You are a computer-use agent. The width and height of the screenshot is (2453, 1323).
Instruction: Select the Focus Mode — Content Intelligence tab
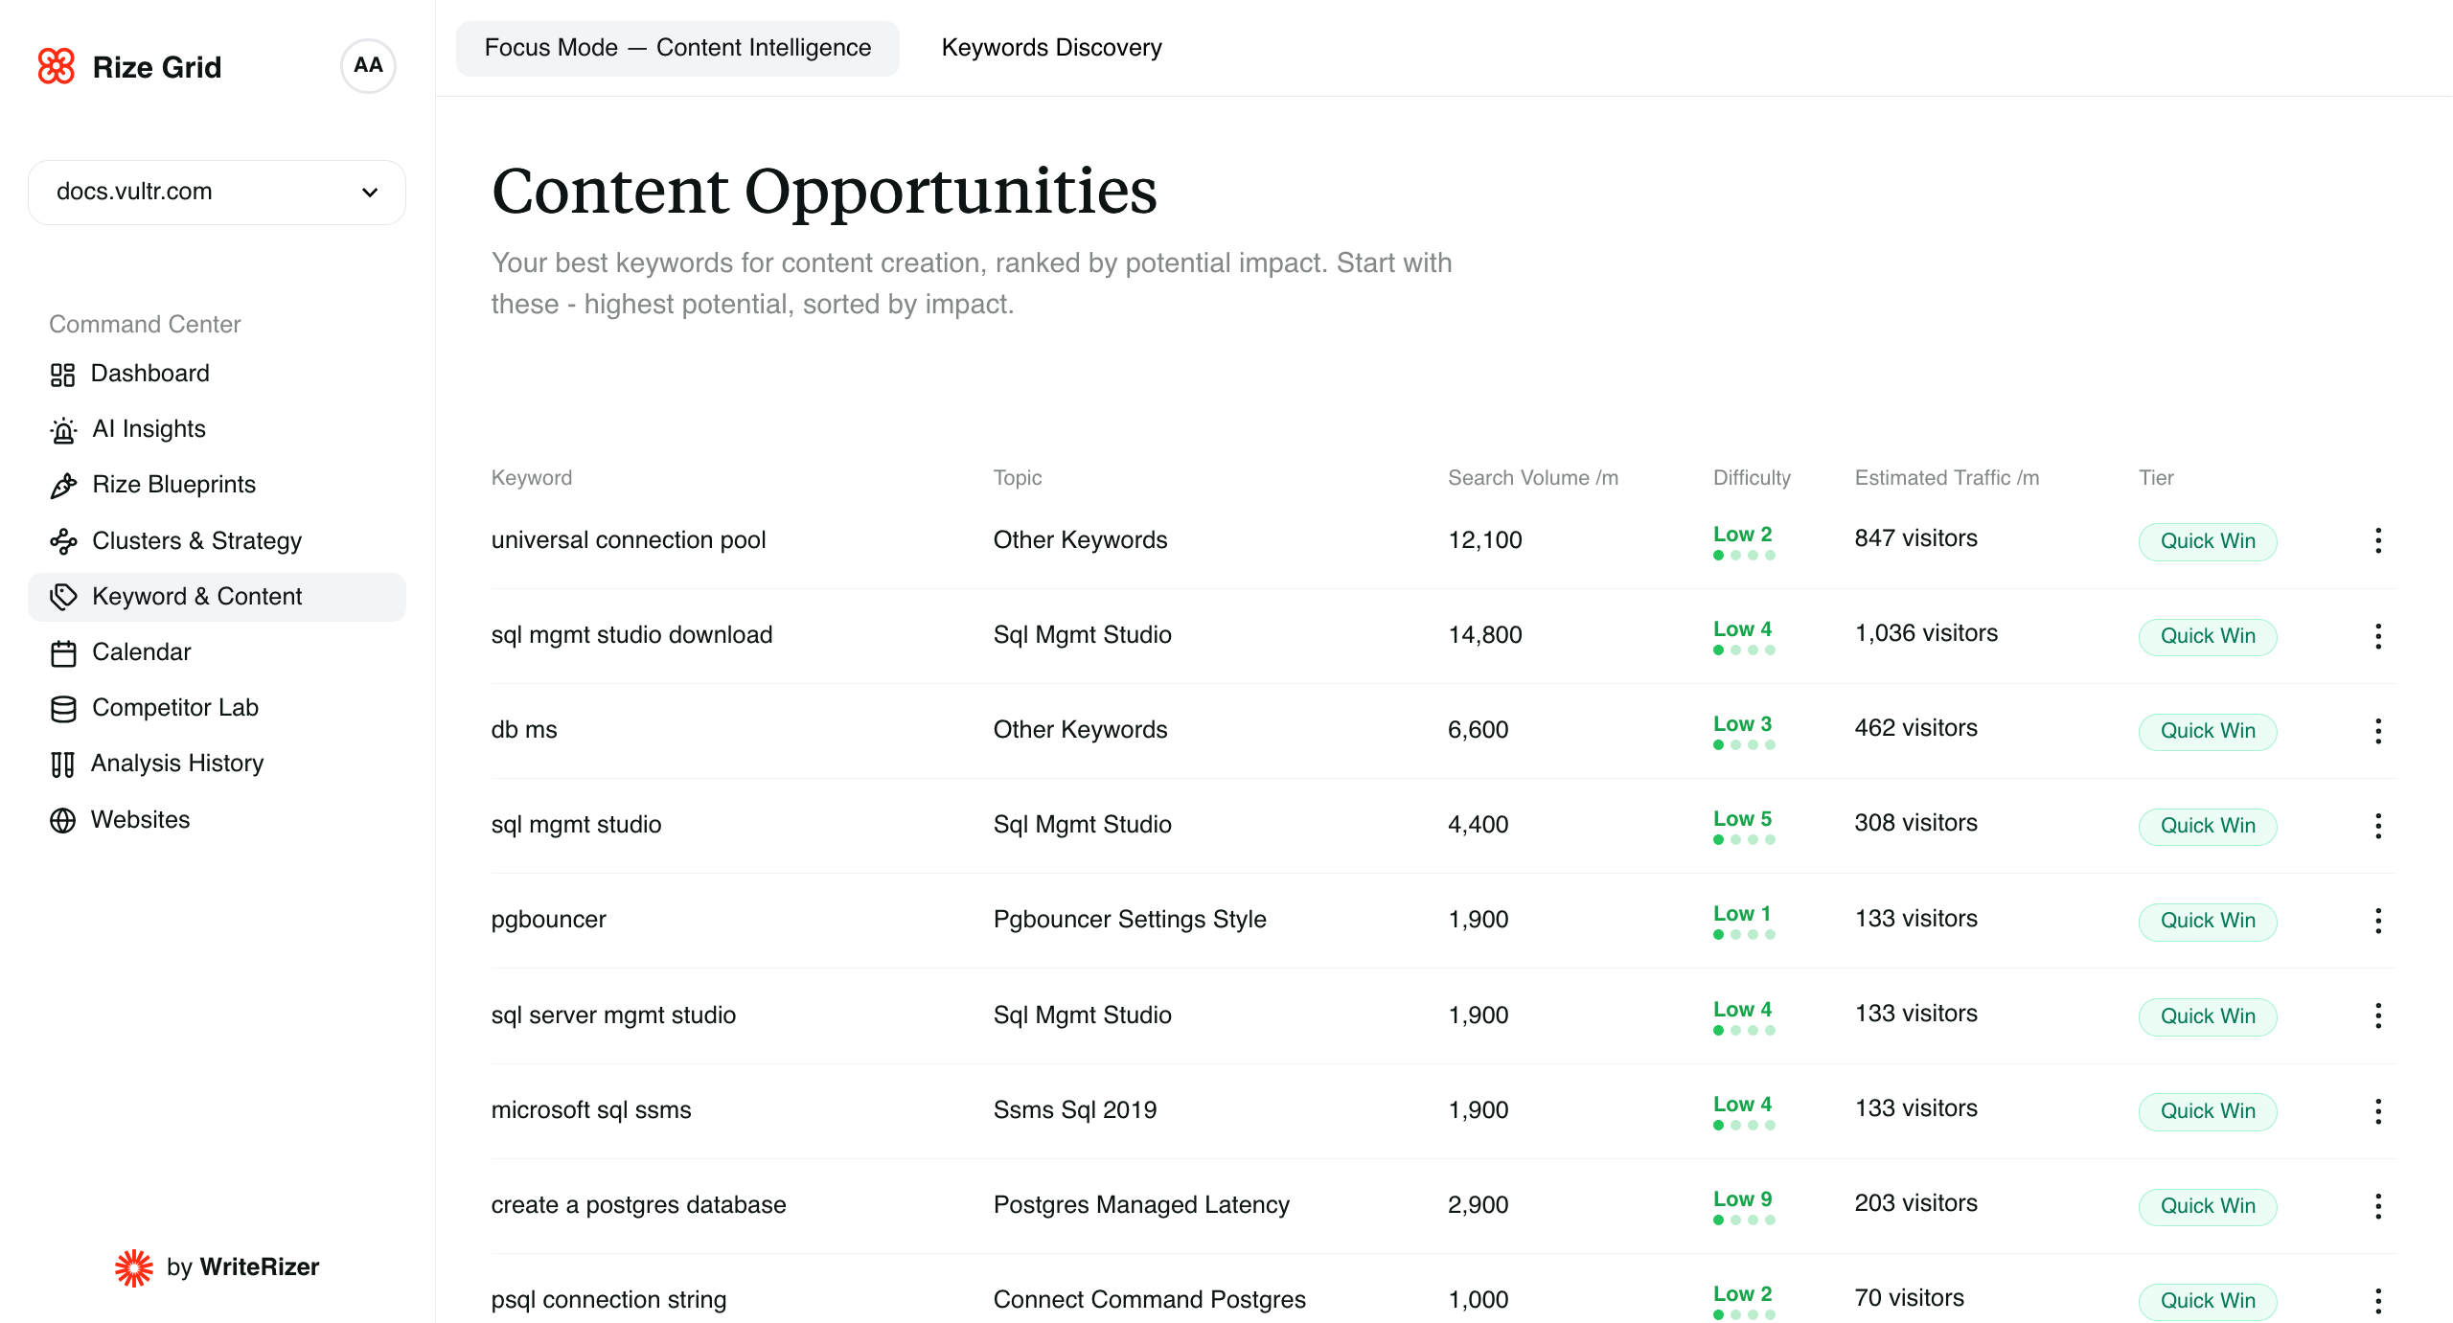point(678,47)
